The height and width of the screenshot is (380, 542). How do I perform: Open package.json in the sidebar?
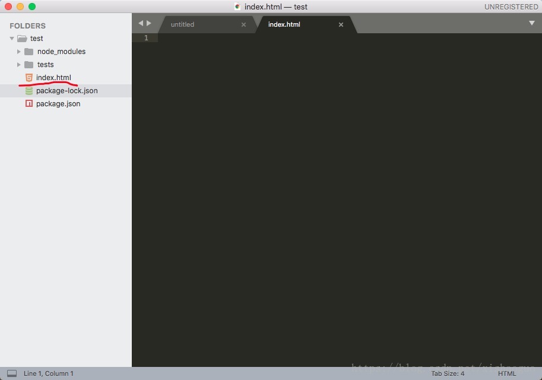tap(58, 104)
